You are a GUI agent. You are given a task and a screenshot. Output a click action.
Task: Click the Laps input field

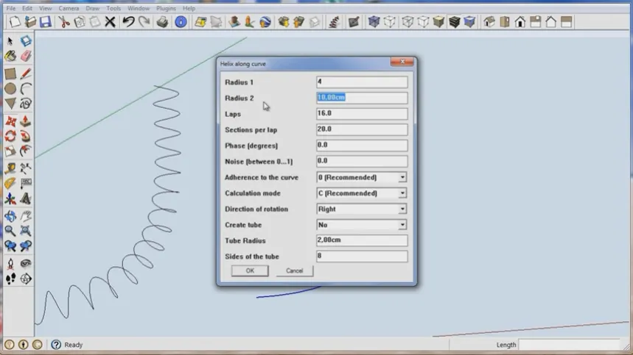(362, 113)
